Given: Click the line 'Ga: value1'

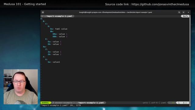Looking at the screenshot, I should tap(54, 62).
